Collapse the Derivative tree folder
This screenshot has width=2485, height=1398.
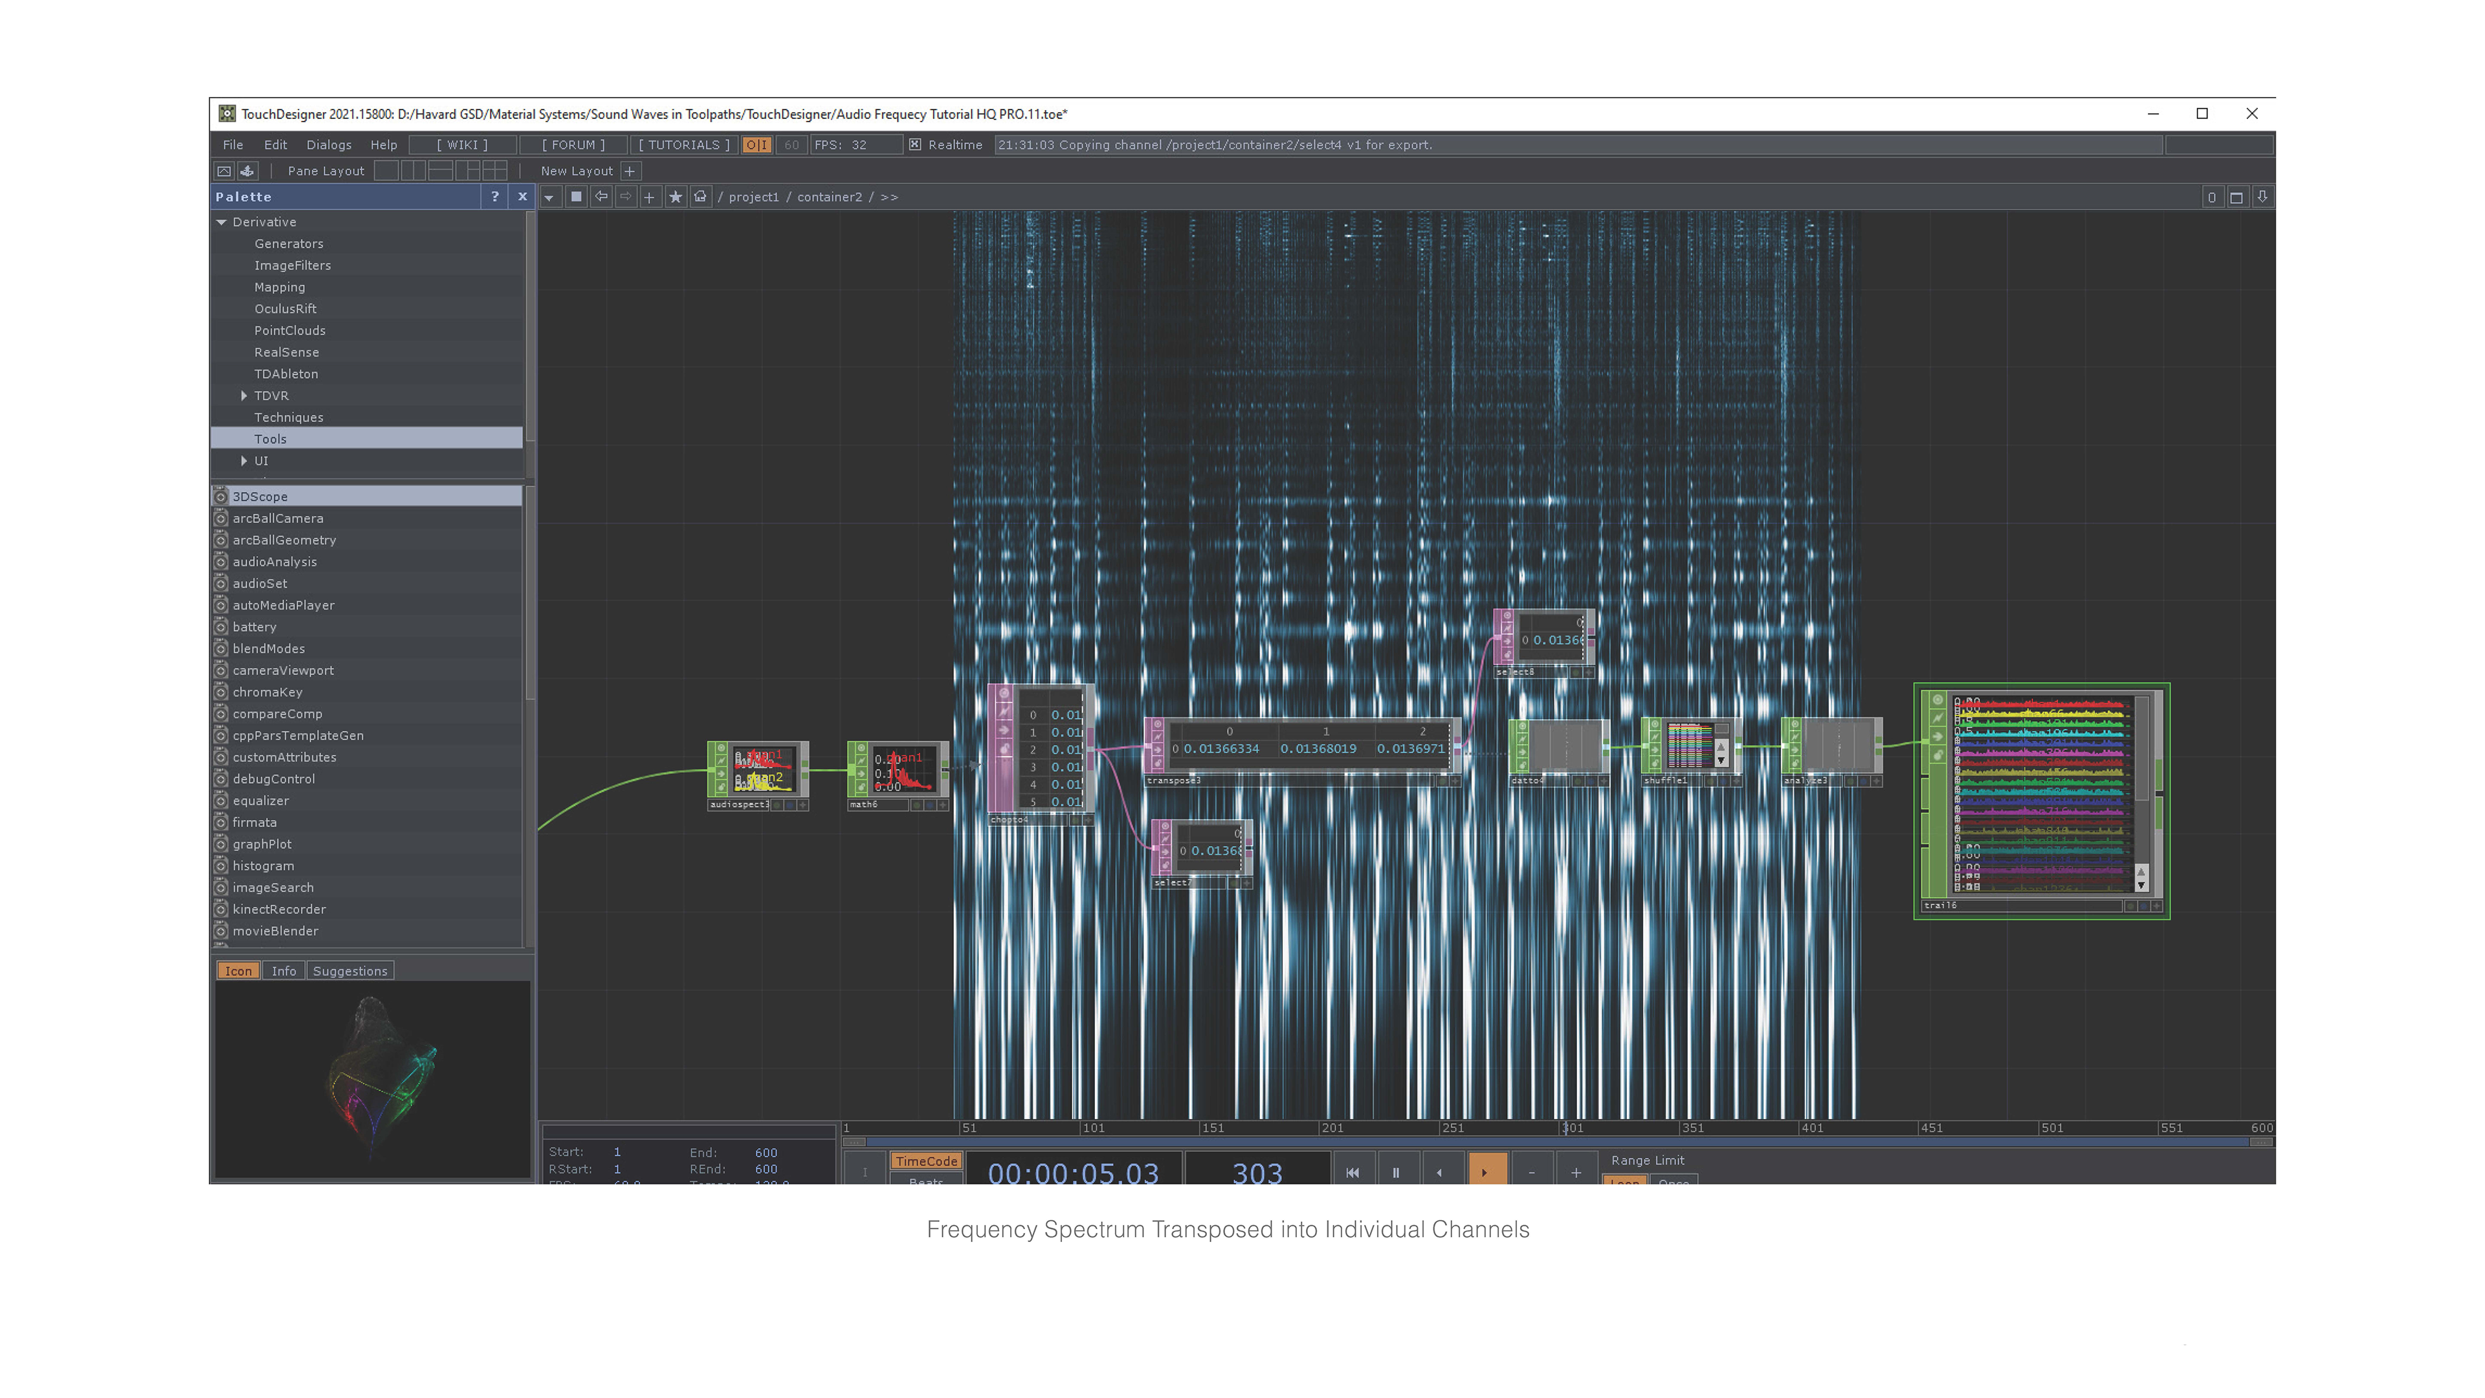222,222
